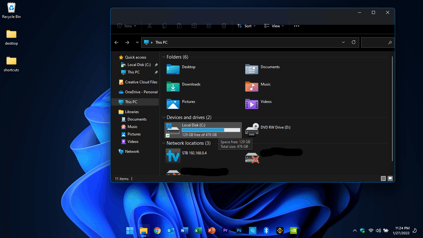Open the See more ellipsis menu
The width and height of the screenshot is (423, 238).
(297, 26)
